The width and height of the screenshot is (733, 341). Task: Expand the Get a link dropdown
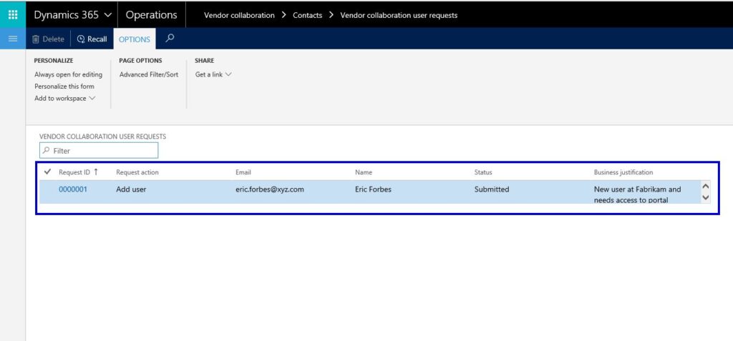(x=213, y=75)
